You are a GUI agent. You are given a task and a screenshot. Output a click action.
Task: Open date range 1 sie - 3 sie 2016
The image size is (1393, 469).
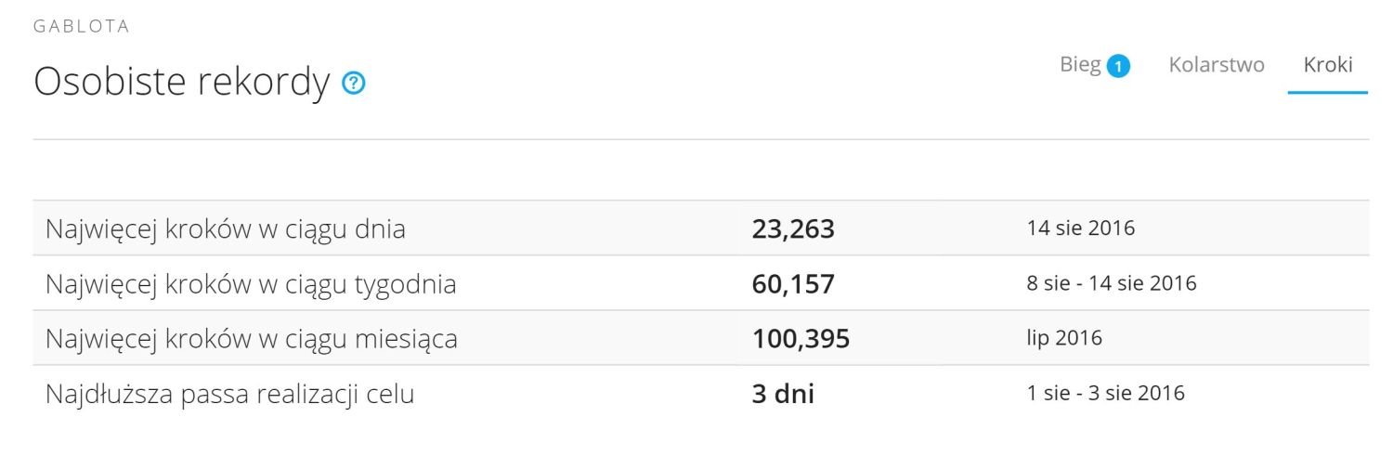pyautogui.click(x=1106, y=393)
